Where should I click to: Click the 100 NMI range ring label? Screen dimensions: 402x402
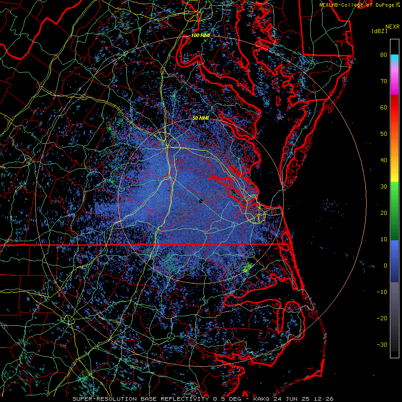[x=201, y=35]
